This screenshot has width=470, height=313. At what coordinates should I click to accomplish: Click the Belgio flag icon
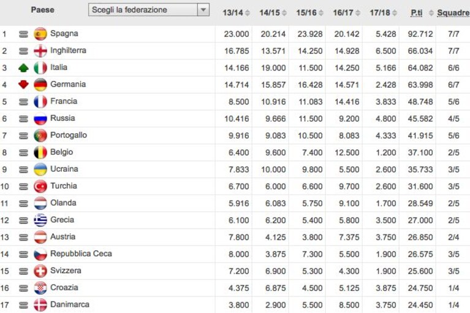40,152
